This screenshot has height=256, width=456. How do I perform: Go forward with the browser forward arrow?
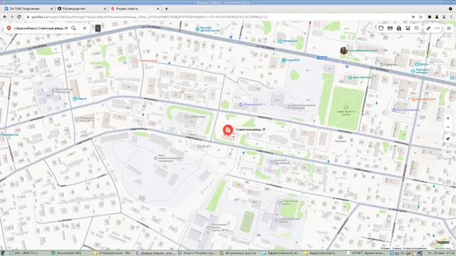tap(12, 17)
